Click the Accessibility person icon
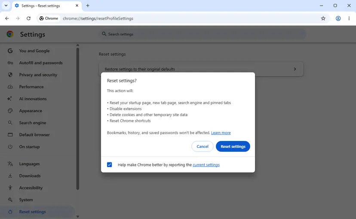The image size is (356, 219). 10,188
